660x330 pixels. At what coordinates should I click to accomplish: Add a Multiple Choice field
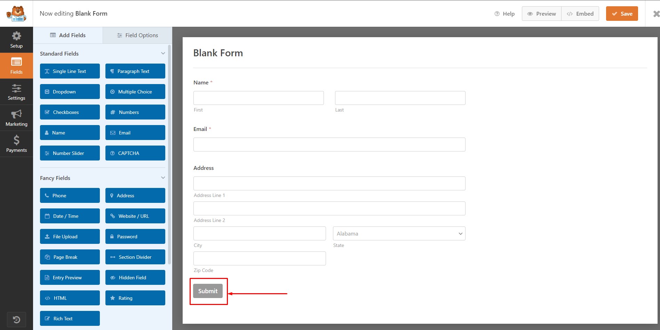[135, 92]
